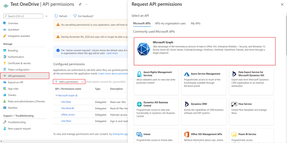Click the Dynamics 365 Business Central icon
This screenshot has height=143, width=287.
139,104
